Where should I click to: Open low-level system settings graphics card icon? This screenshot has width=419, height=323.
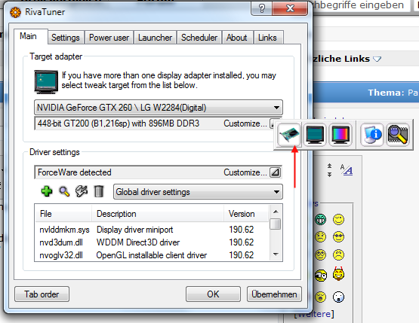[x=289, y=135]
